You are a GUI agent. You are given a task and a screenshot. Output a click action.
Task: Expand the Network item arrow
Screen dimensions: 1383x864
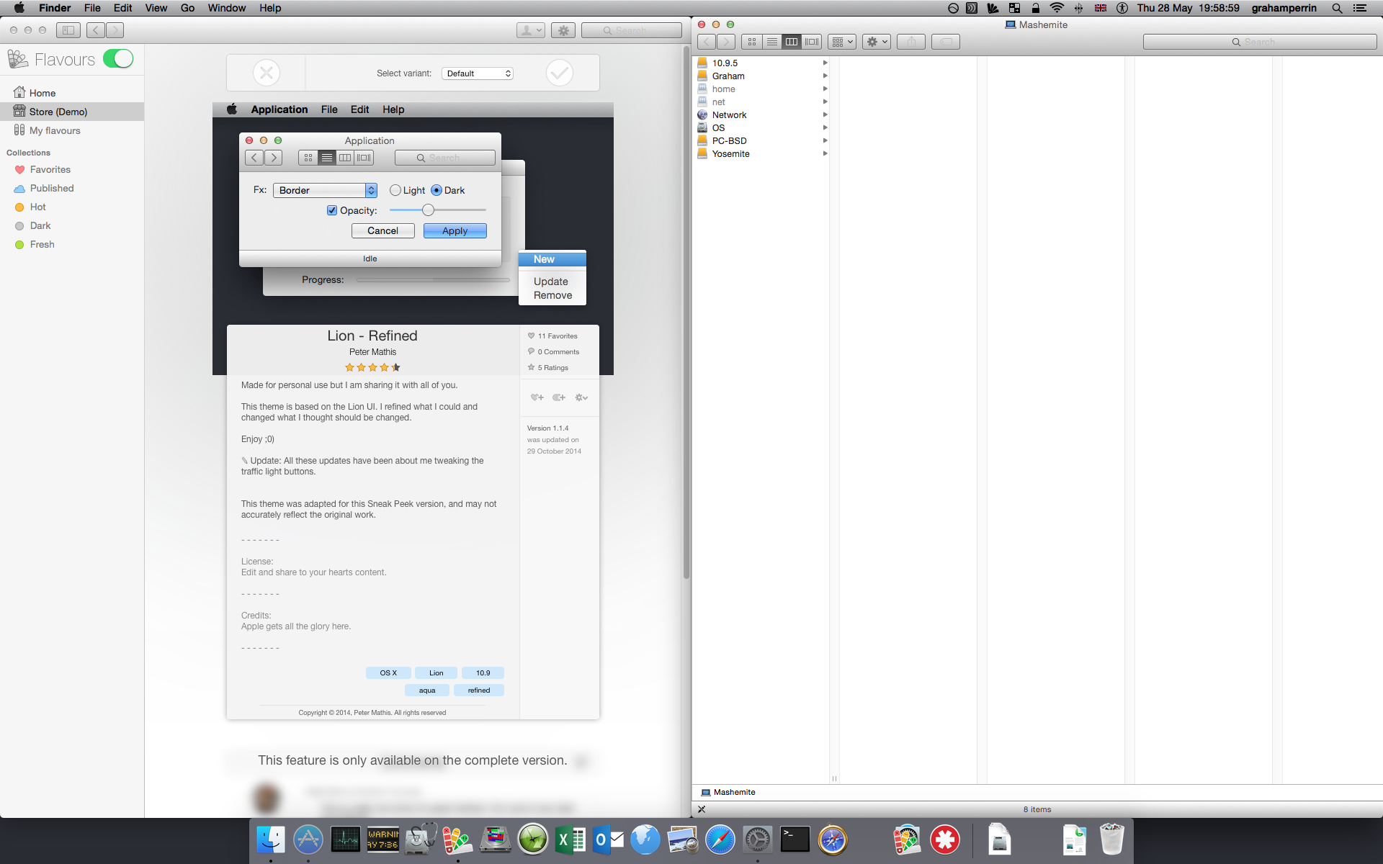click(825, 114)
